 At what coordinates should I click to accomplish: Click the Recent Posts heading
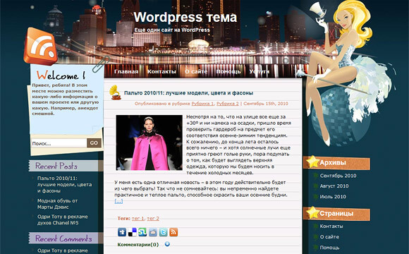click(x=56, y=166)
